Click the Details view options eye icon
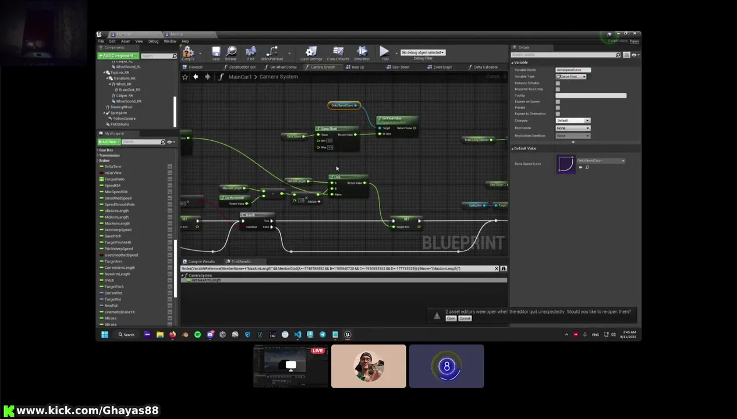Screen dimensions: 737x419 click(635, 55)
